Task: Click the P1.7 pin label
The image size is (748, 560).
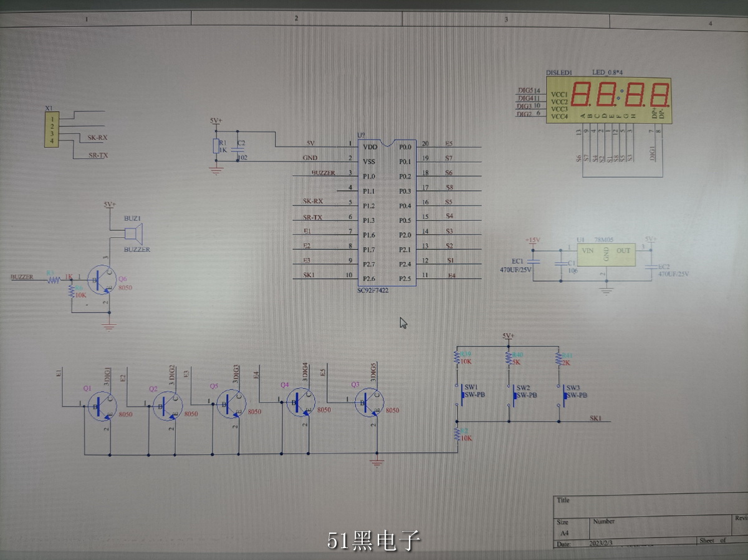Action: (369, 249)
